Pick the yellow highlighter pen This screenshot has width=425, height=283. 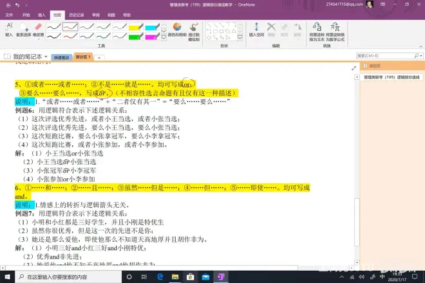pos(135,27)
